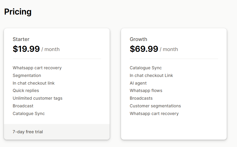The image size is (237, 147).
Task: Click In chat checkout link under Starter
Action: click(34, 83)
